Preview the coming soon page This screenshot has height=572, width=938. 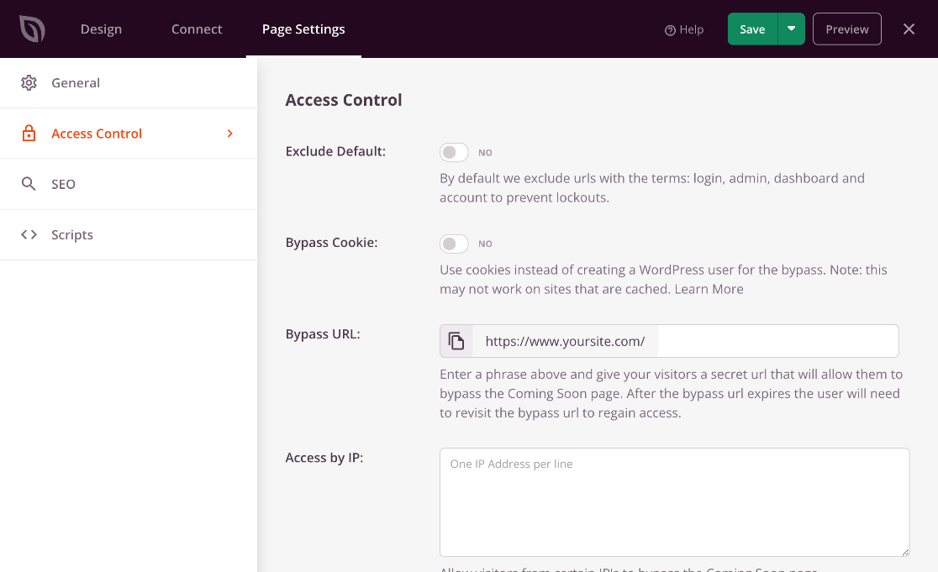coord(846,28)
